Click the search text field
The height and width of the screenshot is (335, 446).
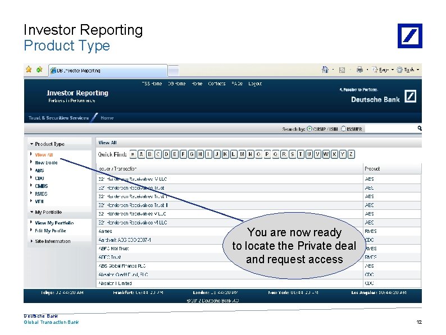tap(391, 129)
